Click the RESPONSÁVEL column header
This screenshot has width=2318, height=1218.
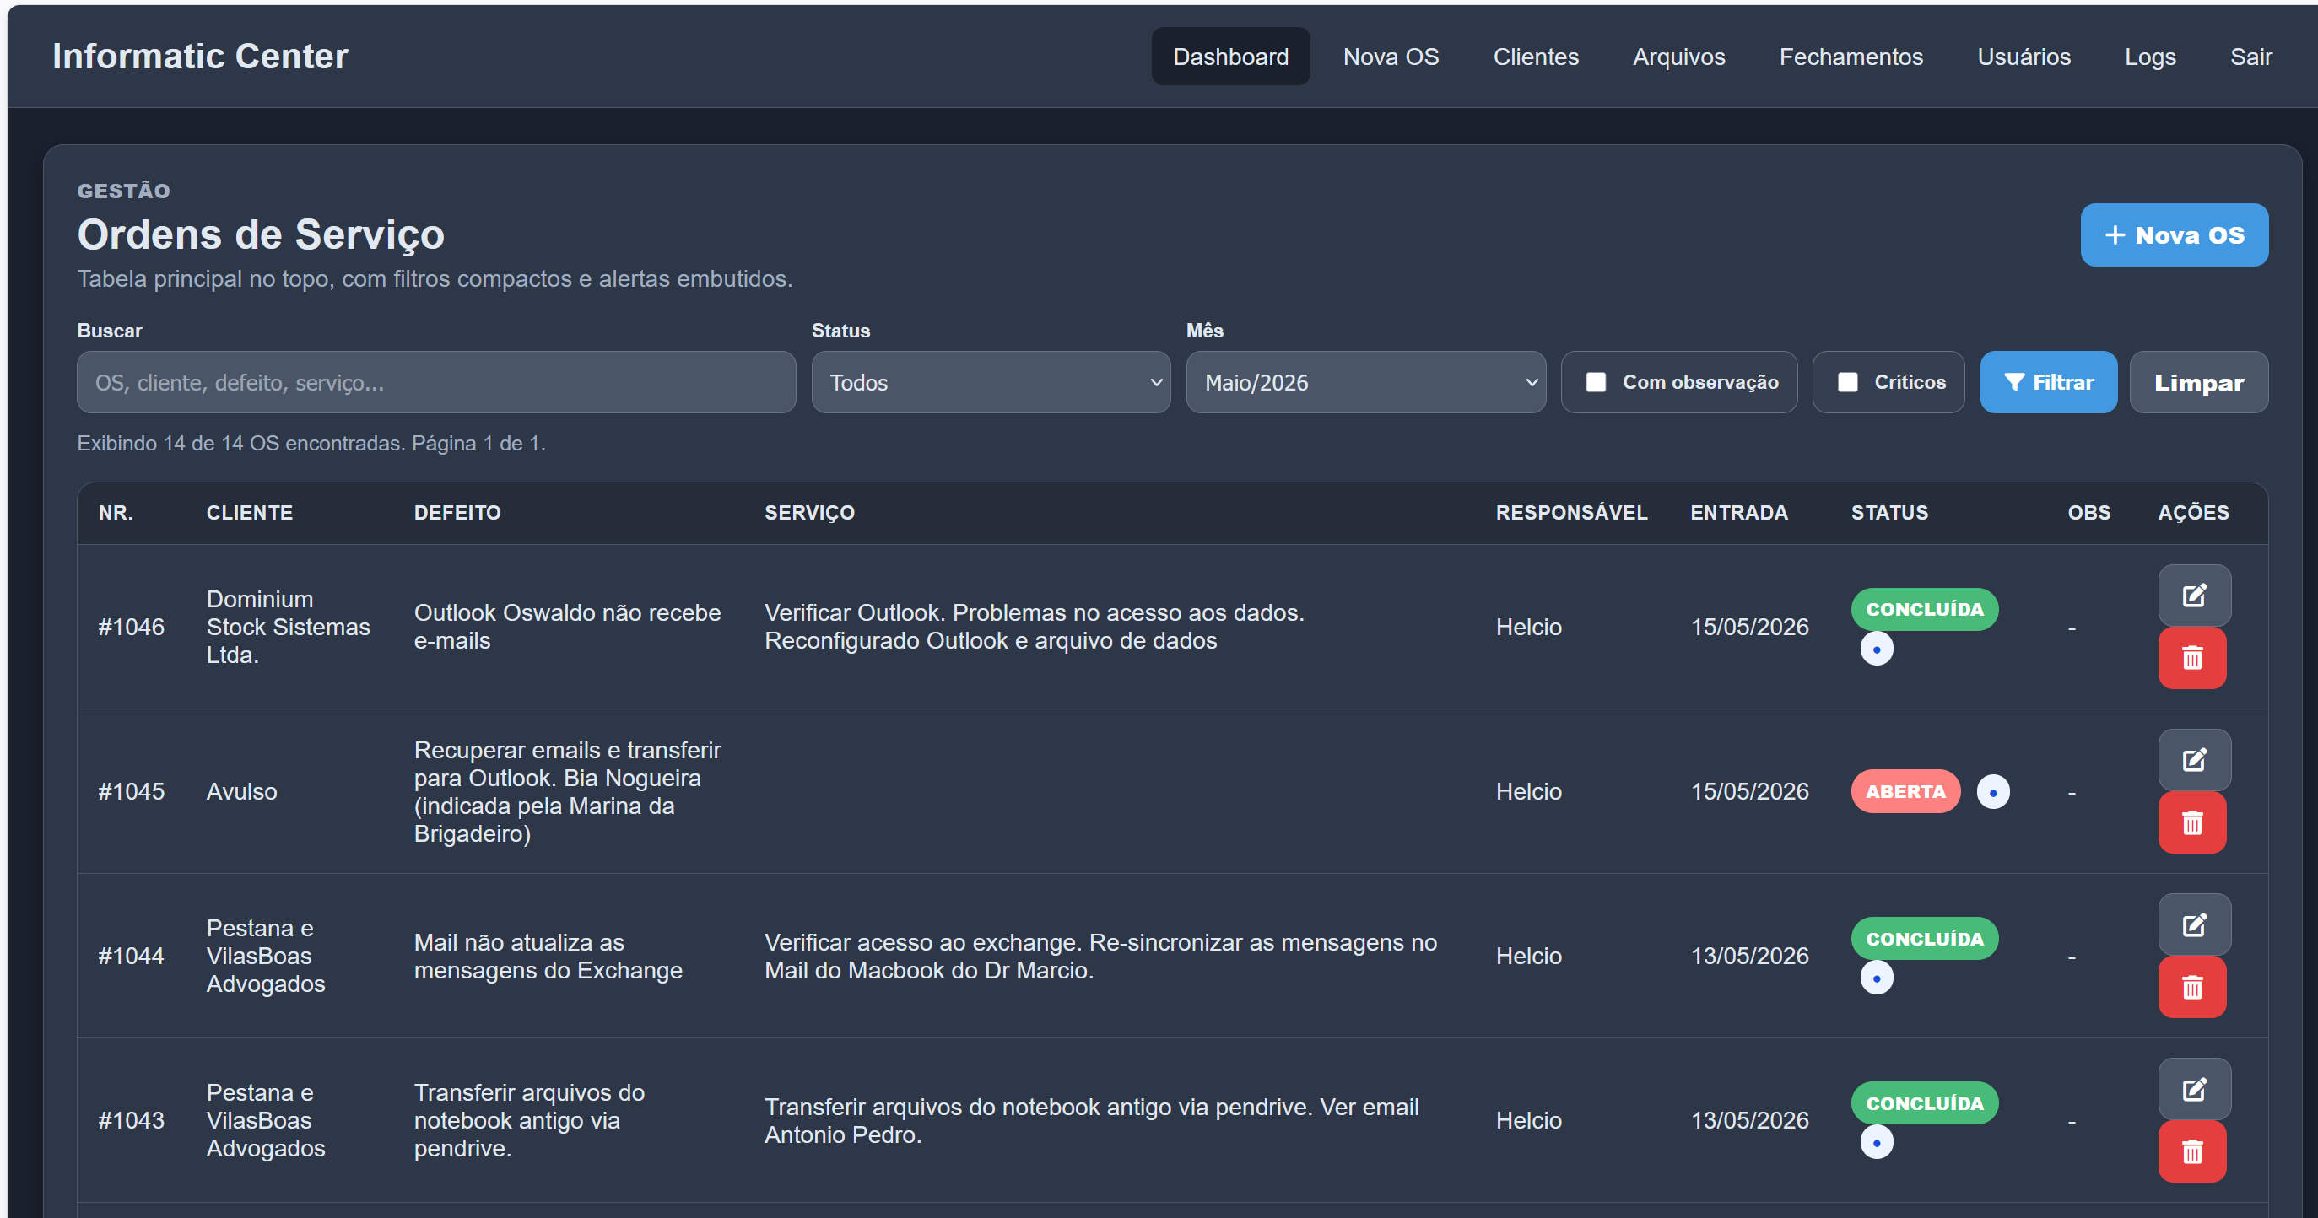(1571, 513)
